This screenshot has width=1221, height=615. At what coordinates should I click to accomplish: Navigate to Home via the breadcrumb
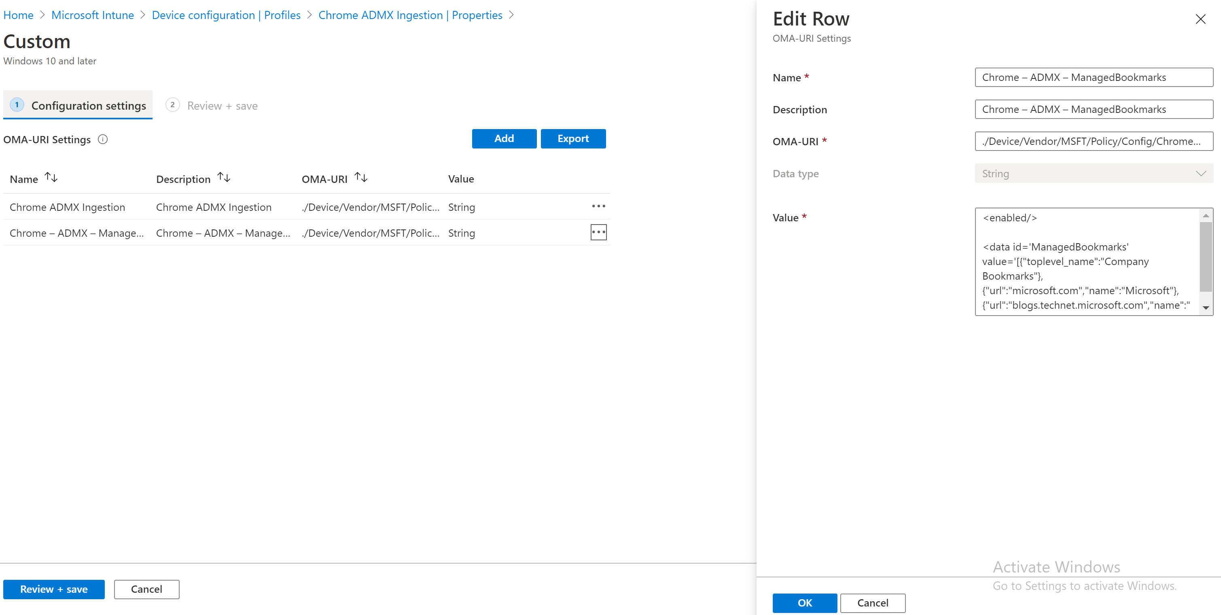[x=19, y=15]
